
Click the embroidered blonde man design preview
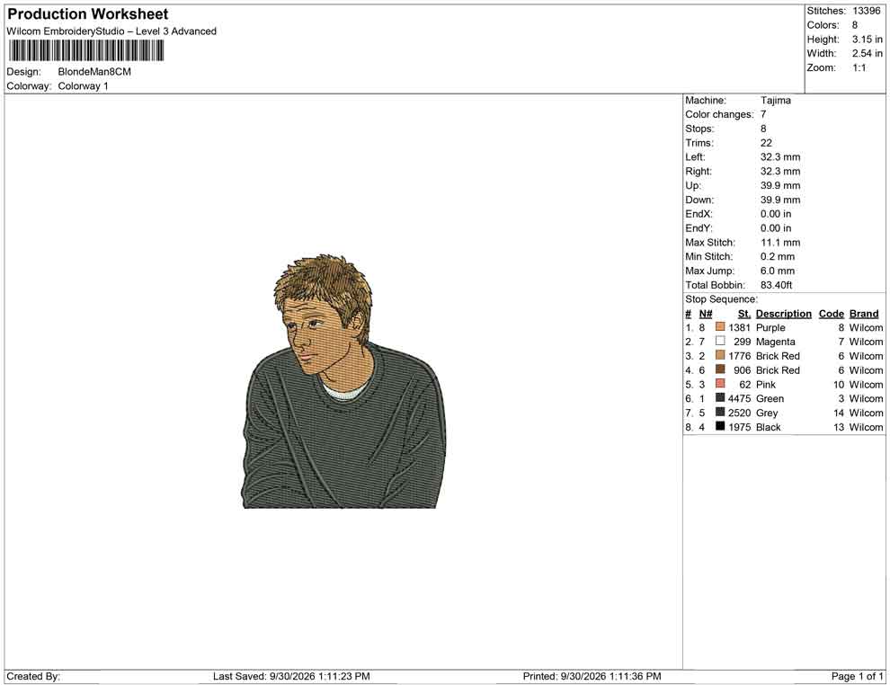coord(344,381)
